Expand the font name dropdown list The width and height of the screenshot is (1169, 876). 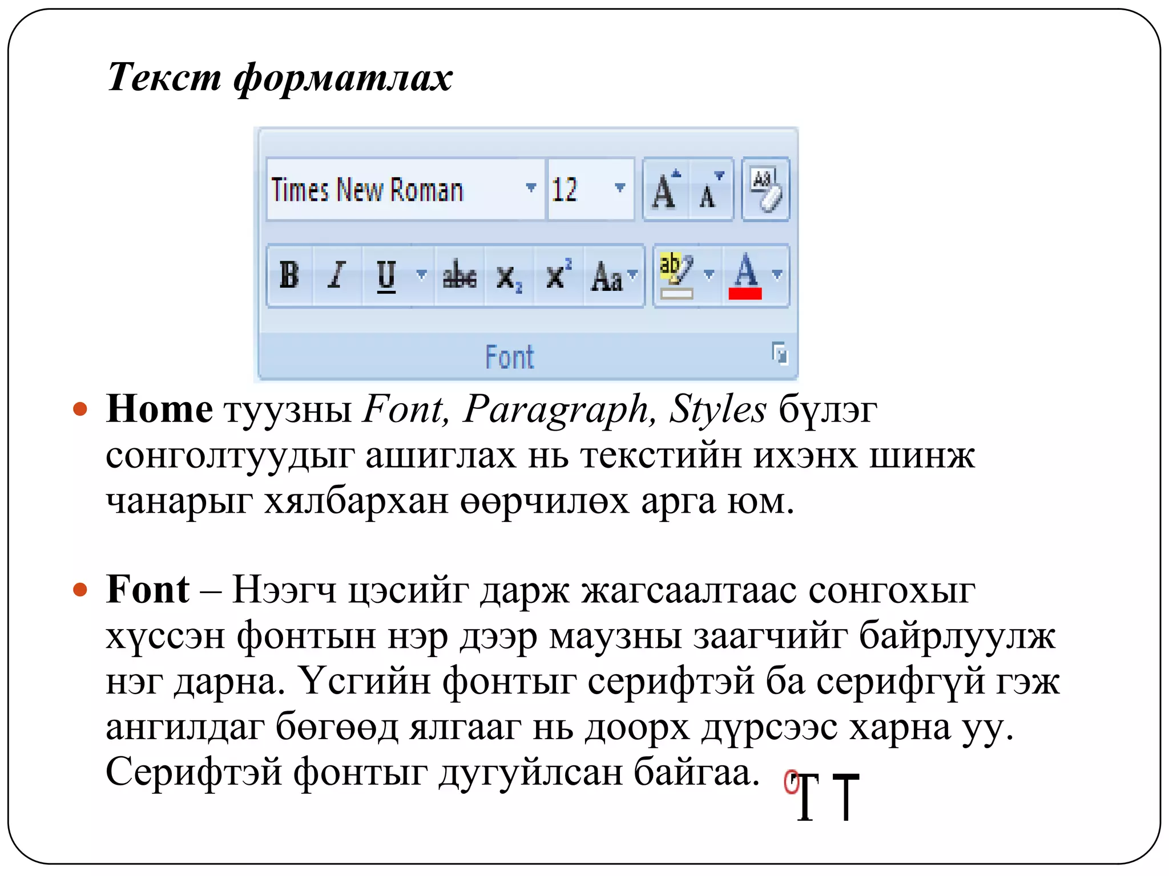tap(531, 188)
